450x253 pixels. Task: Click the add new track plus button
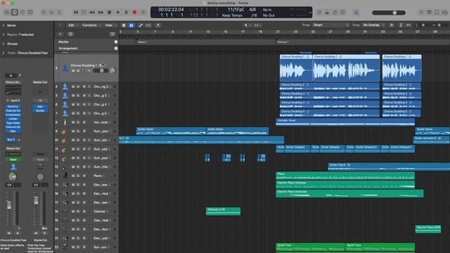tap(60, 34)
